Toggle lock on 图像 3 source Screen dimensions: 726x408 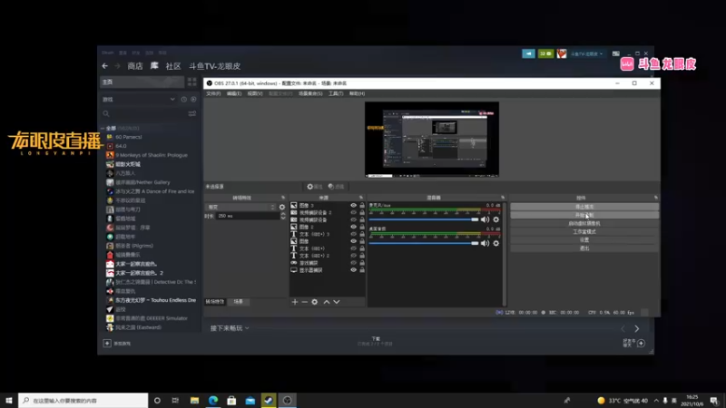(362, 206)
